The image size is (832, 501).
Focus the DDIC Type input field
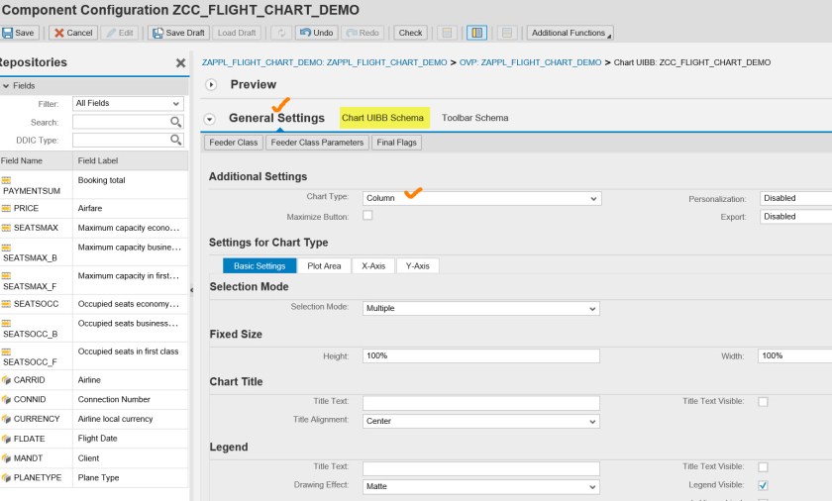coord(121,140)
